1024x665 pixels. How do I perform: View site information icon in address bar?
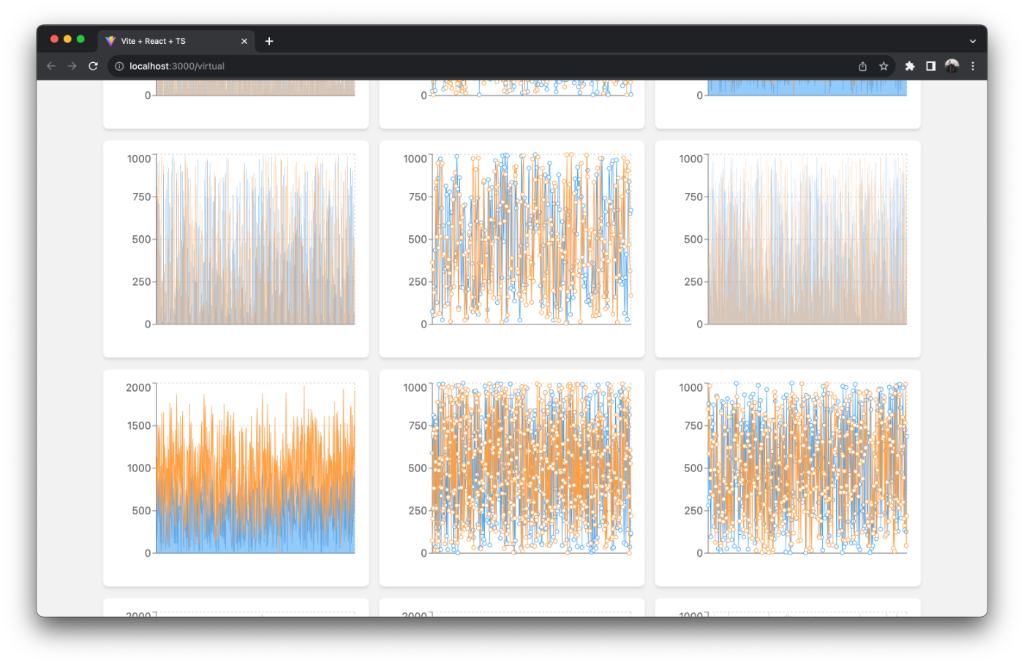tap(119, 66)
